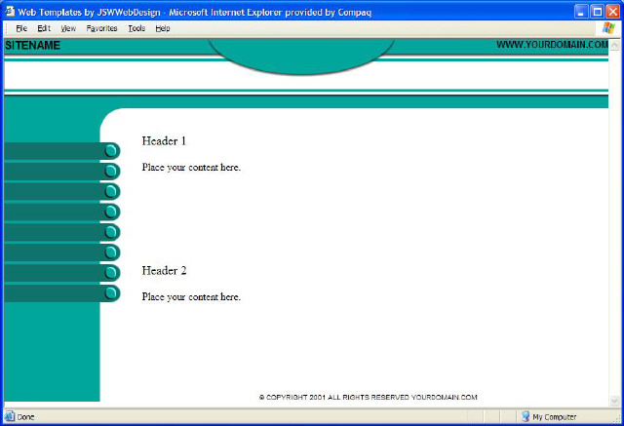The image size is (624, 426).
Task: Click the Internet Explorer page icon in title bar
Action: pyautogui.click(x=10, y=10)
